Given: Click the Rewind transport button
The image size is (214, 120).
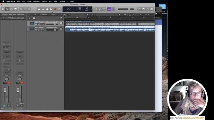Looking at the screenshot, I should pyautogui.click(x=39, y=9).
